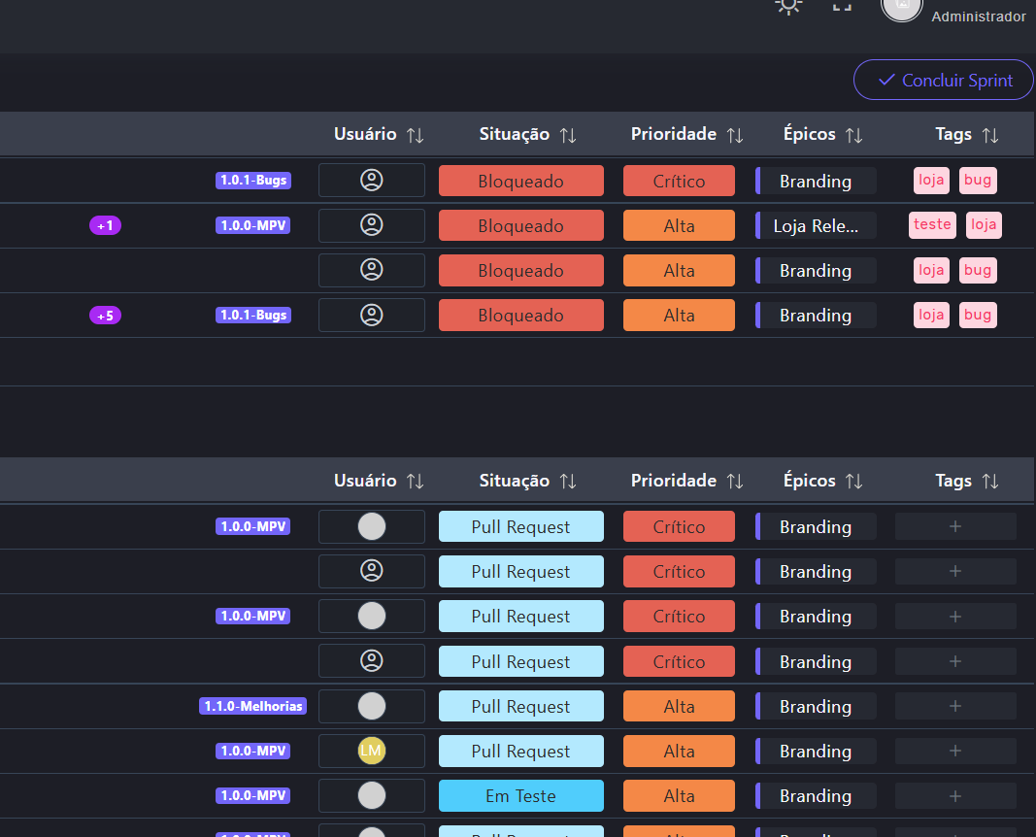Sort by Prioridade in the Pull Request table header
1036x837 pixels.
(x=735, y=482)
